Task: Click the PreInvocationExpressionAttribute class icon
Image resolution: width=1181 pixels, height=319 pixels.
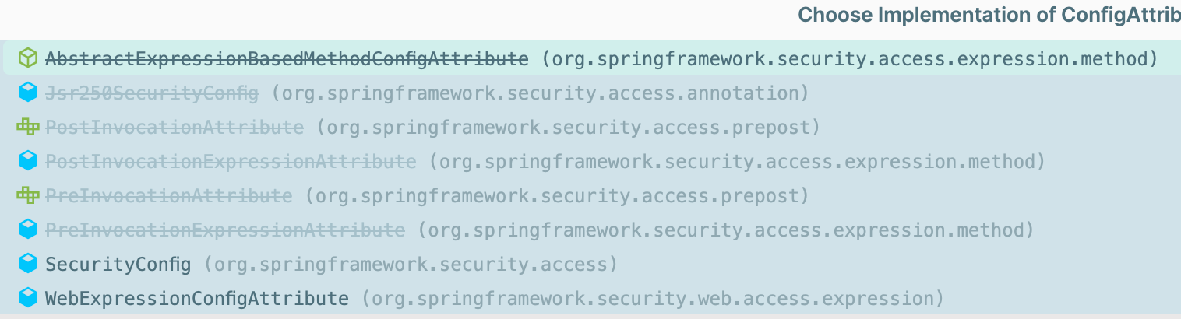Action: tap(28, 230)
